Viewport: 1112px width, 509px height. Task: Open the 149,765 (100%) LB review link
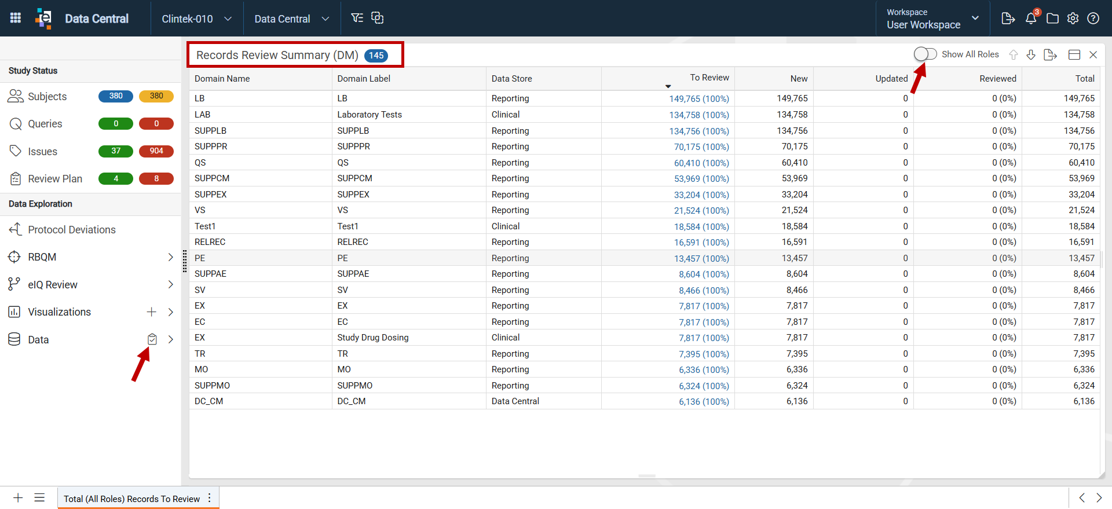tap(699, 99)
